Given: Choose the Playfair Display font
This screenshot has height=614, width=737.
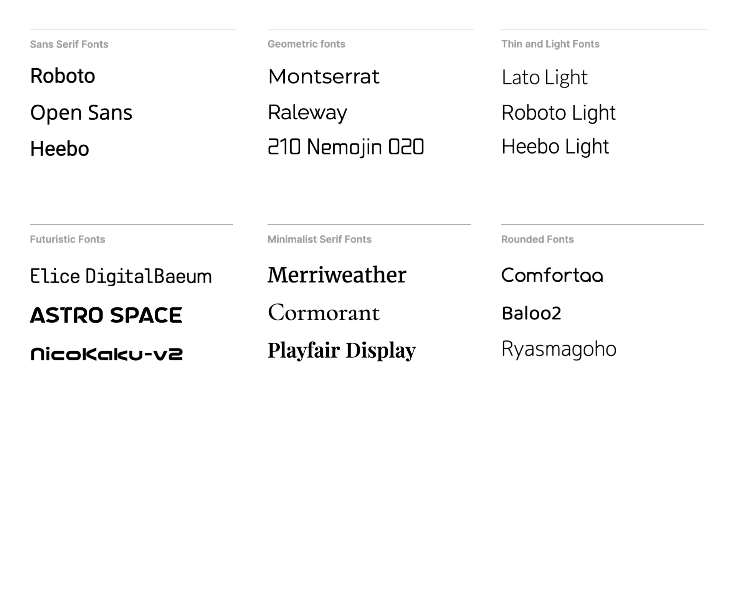Looking at the screenshot, I should pos(342,351).
